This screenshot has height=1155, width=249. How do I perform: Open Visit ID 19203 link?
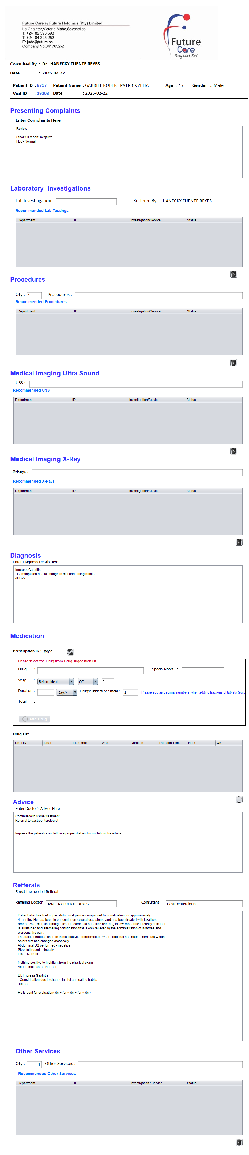click(x=43, y=93)
